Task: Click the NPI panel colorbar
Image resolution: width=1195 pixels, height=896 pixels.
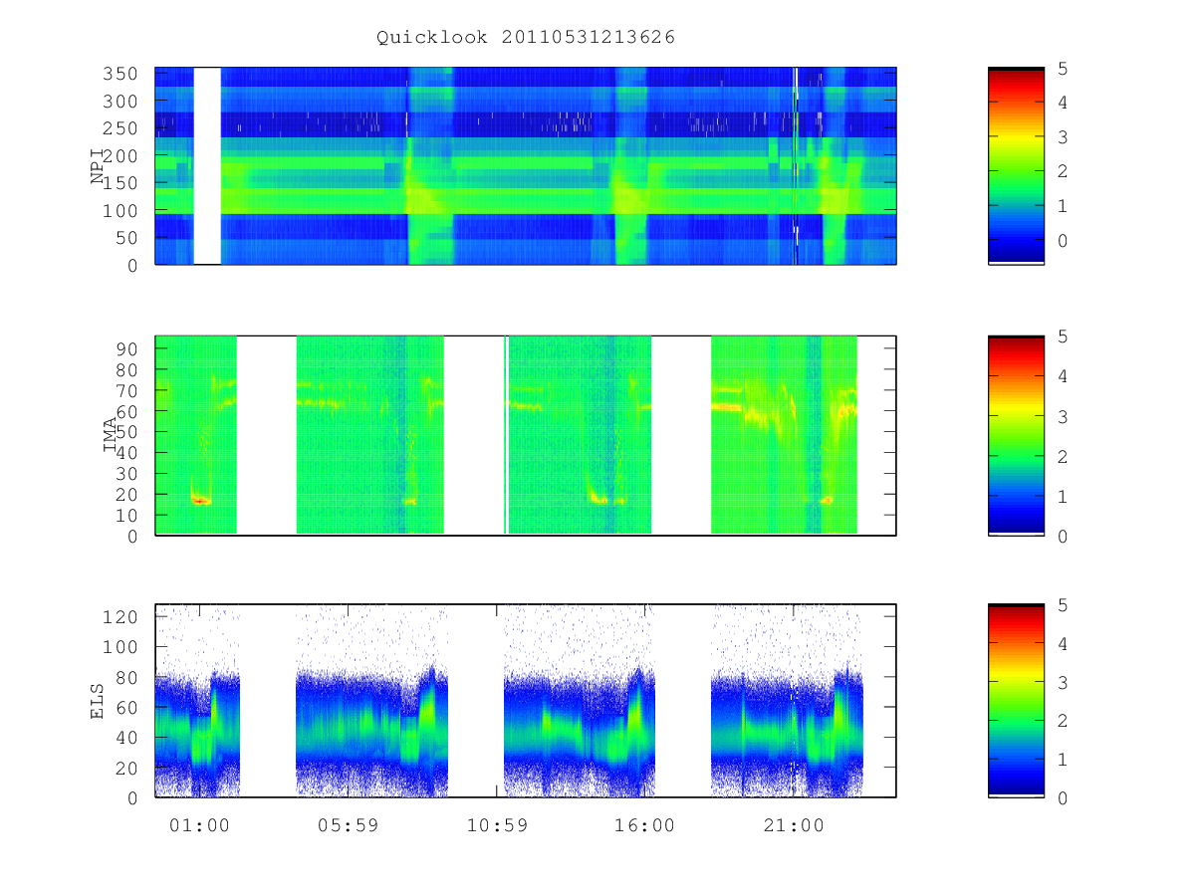Action: (x=1016, y=165)
